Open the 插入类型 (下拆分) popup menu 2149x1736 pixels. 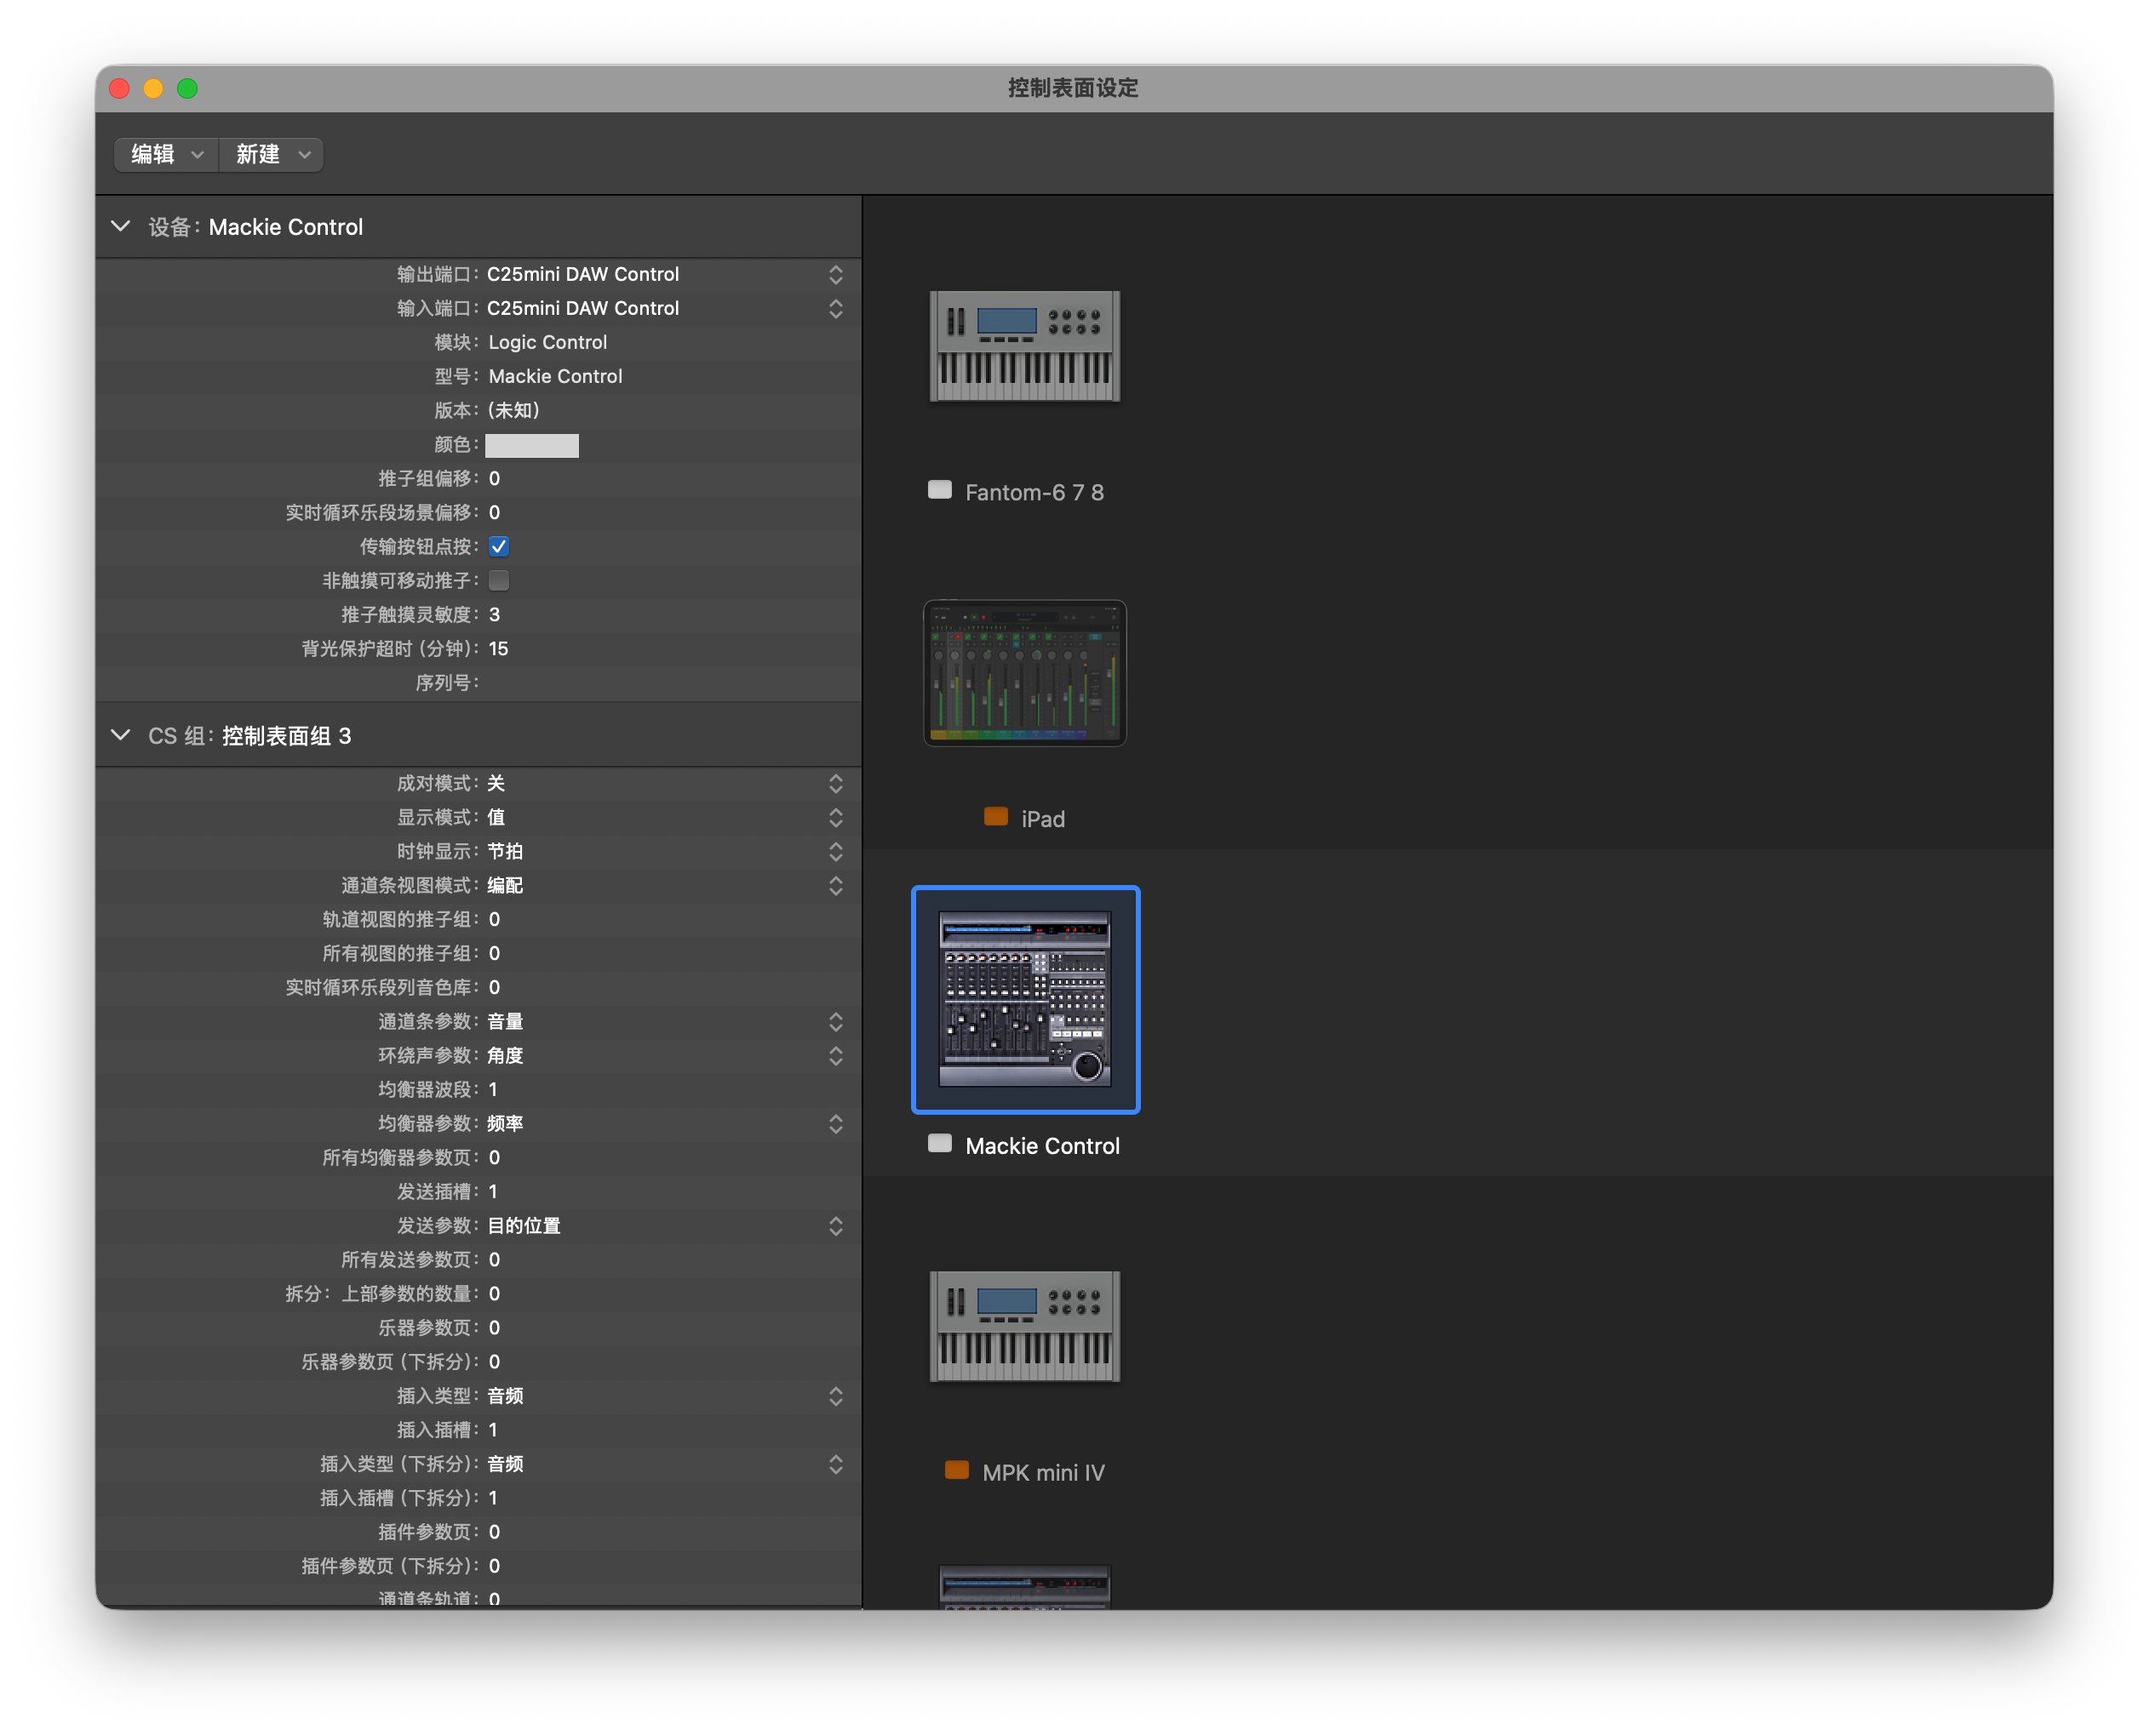(667, 1464)
